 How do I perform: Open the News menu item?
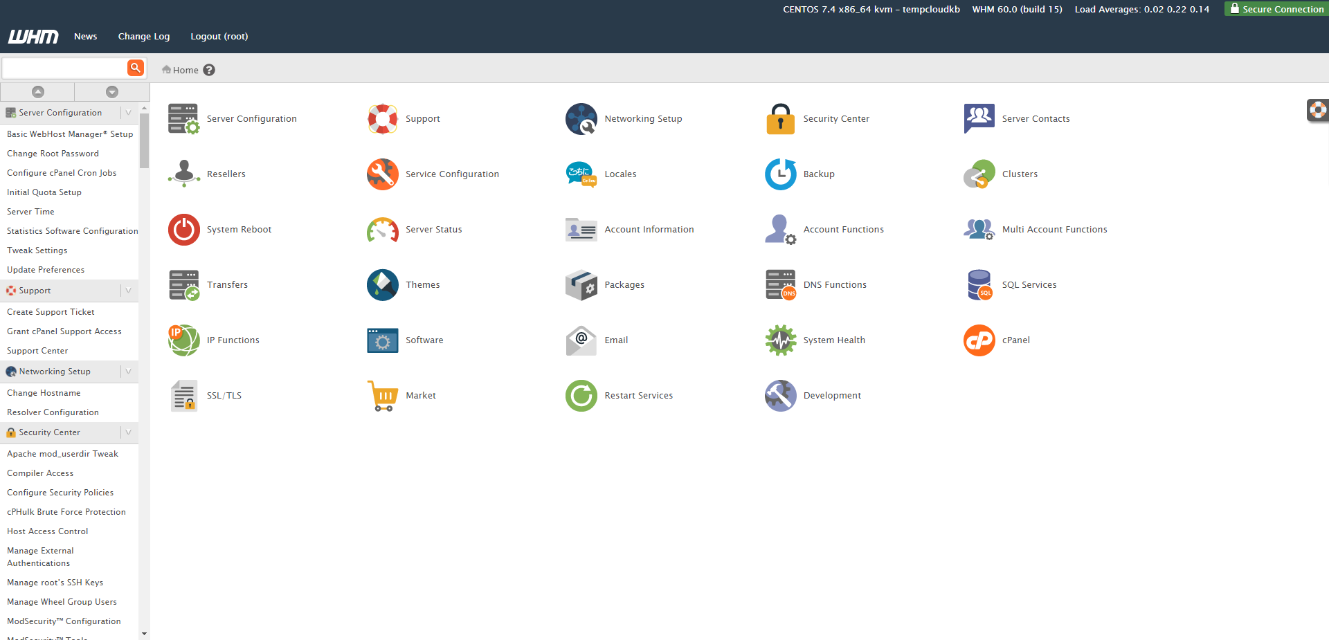(x=86, y=37)
